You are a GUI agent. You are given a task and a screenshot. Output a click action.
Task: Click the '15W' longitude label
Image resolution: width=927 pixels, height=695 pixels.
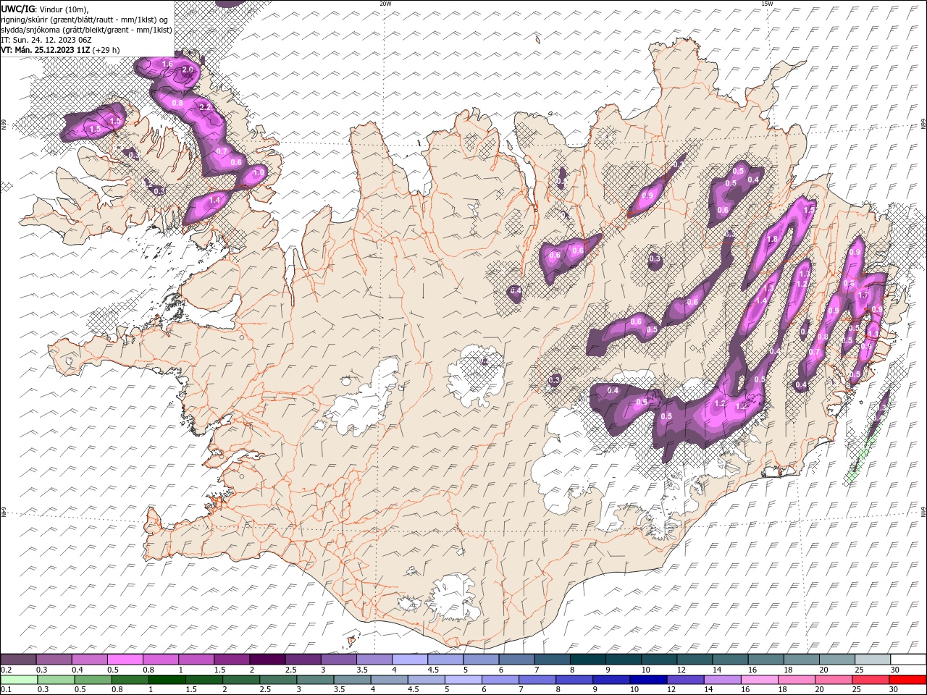[767, 4]
